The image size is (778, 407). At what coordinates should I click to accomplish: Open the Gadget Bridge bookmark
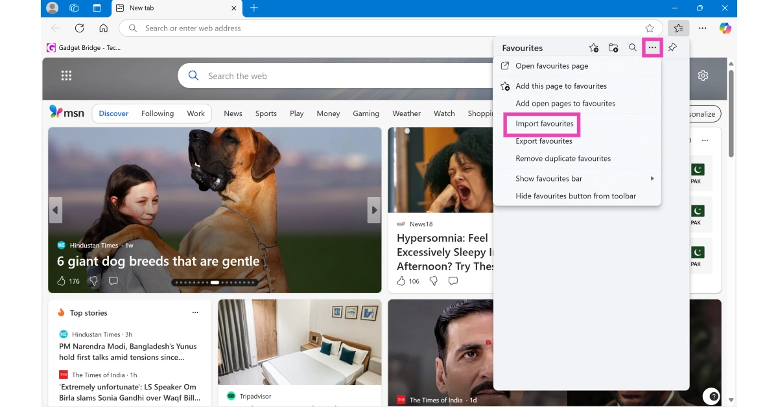[x=84, y=47]
